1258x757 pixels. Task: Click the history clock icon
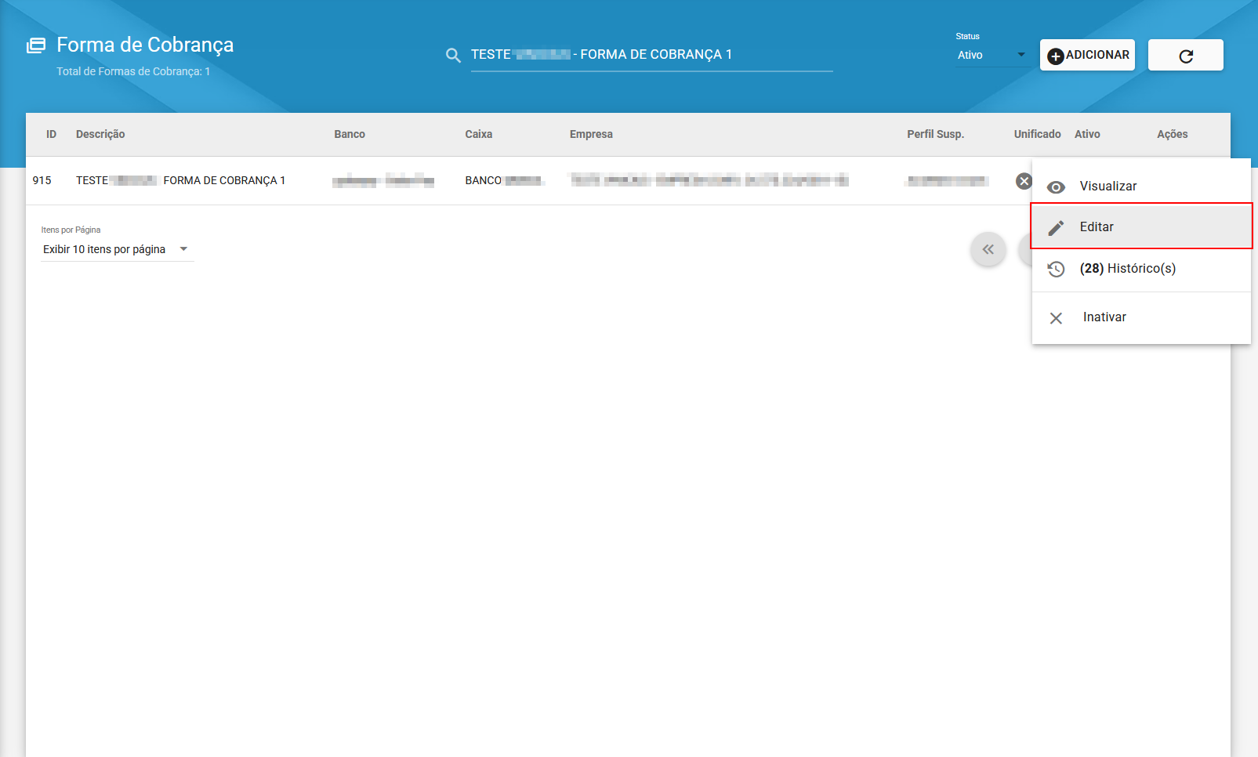(x=1056, y=270)
